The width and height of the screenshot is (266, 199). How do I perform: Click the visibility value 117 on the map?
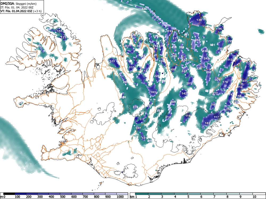tap(216, 117)
